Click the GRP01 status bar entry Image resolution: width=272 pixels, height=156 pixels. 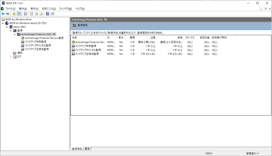click(209, 153)
